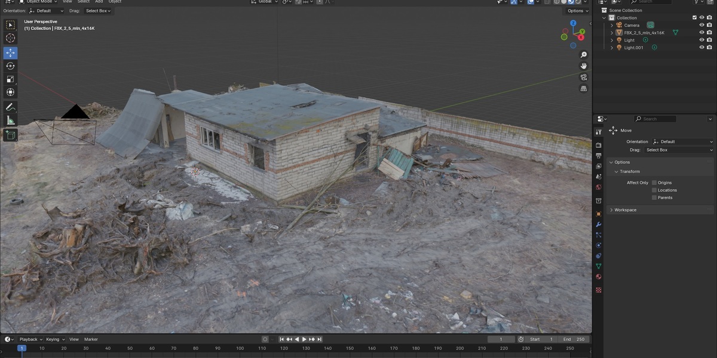The image size is (717, 358).
Task: Open the Scene properties tab
Action: click(599, 177)
